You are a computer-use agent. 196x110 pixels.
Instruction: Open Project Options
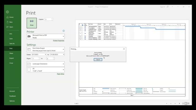13,101
